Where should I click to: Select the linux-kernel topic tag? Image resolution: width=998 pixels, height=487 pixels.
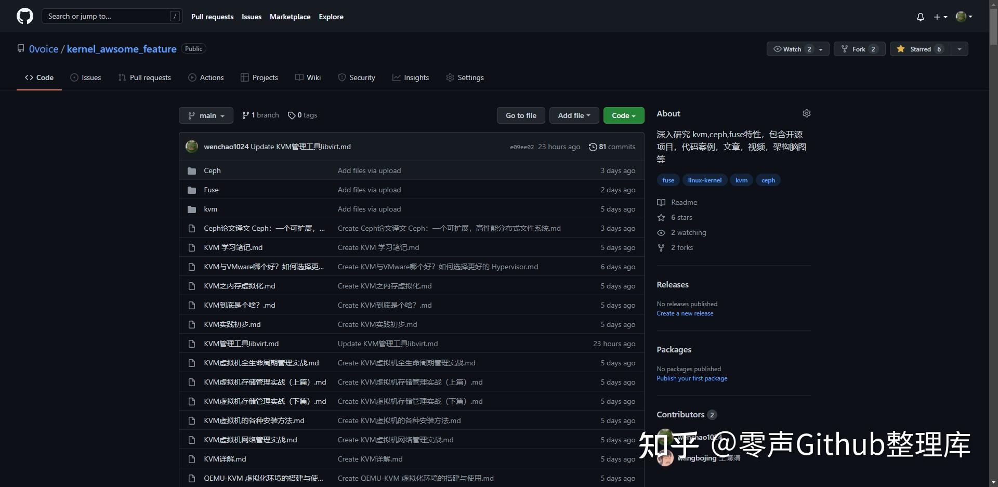coord(704,180)
